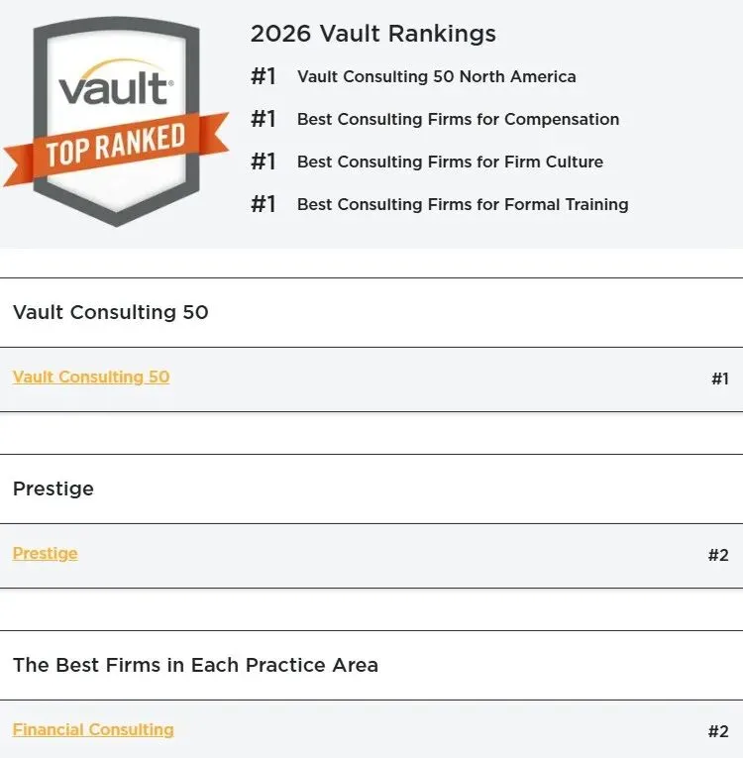Select Best Consulting Firms for Firm Culture text
This screenshot has height=758, width=743.
point(450,162)
